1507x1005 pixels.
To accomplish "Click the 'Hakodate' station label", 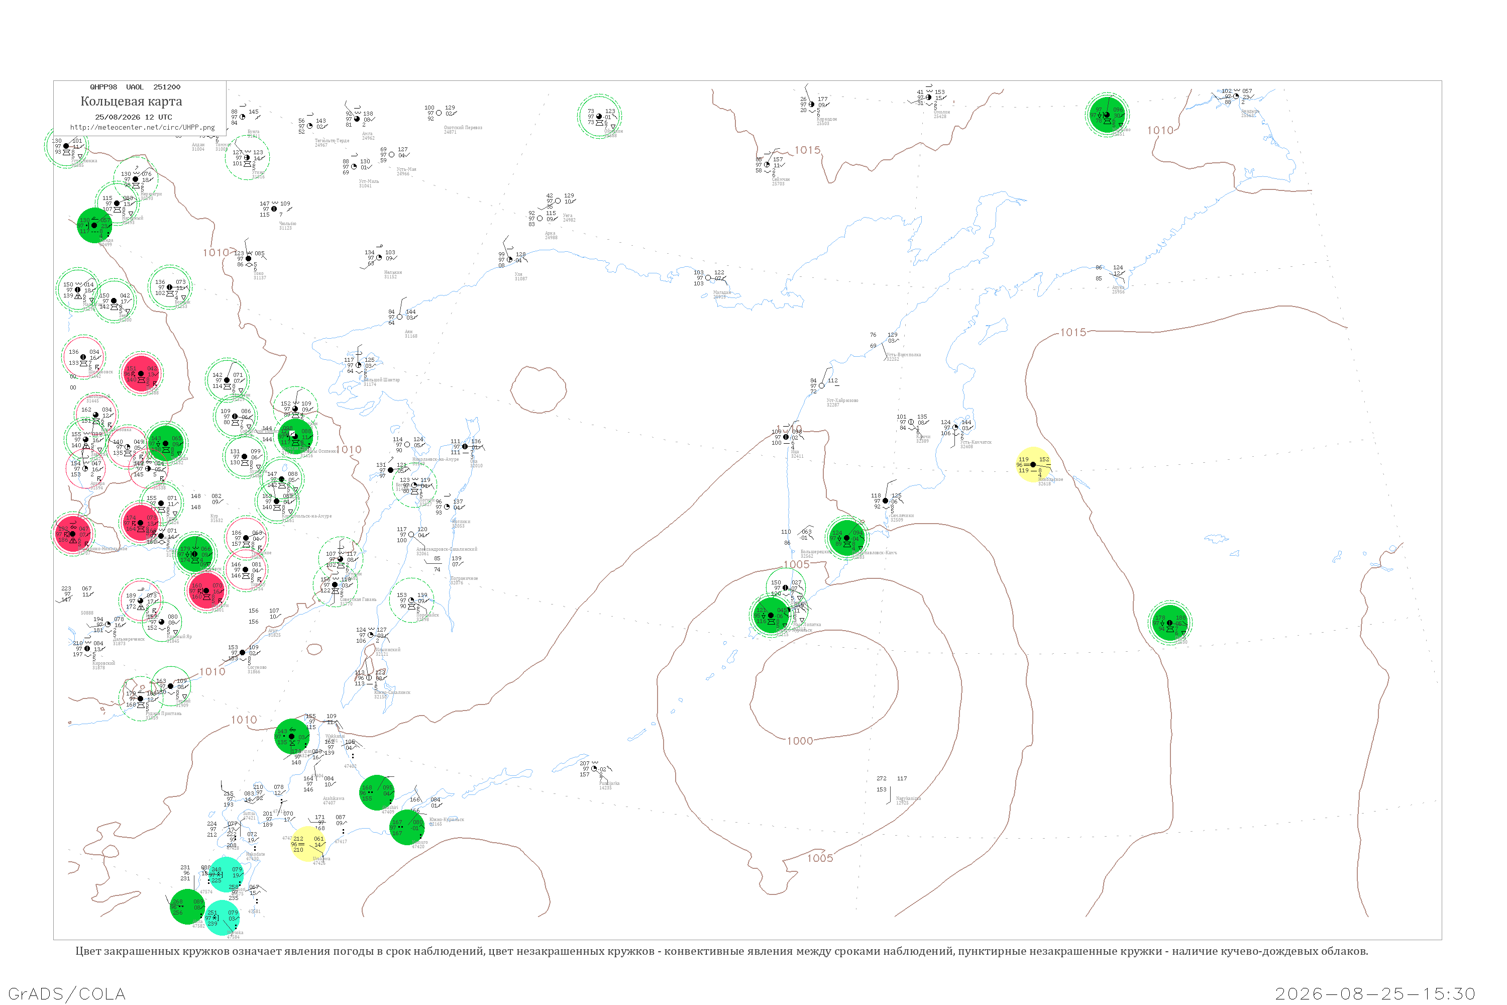I will coord(255,855).
